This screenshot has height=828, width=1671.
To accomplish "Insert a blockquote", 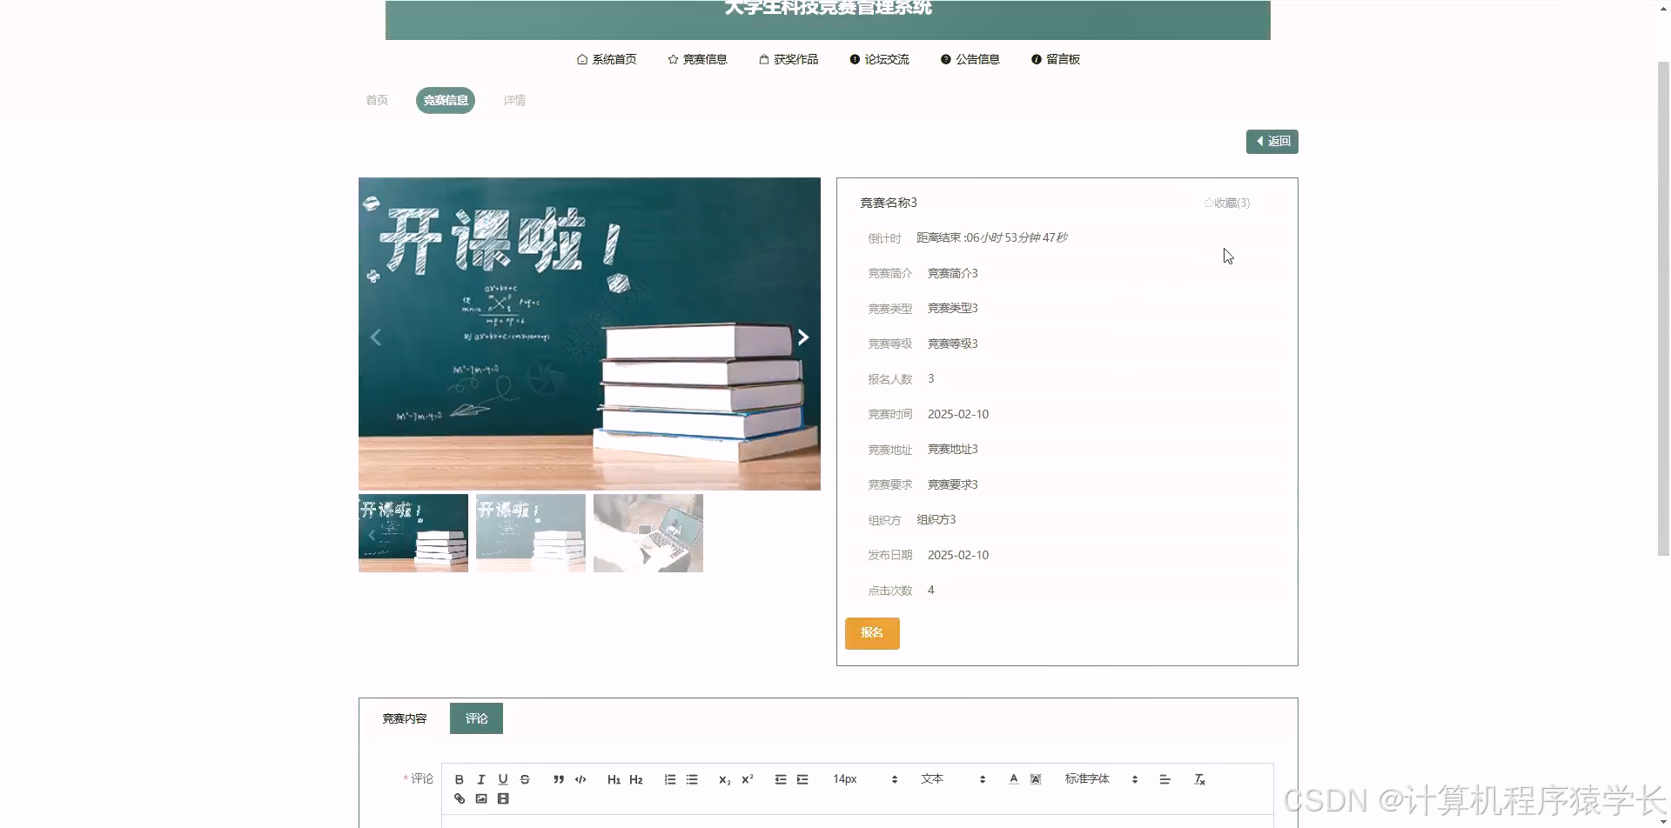I will pyautogui.click(x=558, y=779).
